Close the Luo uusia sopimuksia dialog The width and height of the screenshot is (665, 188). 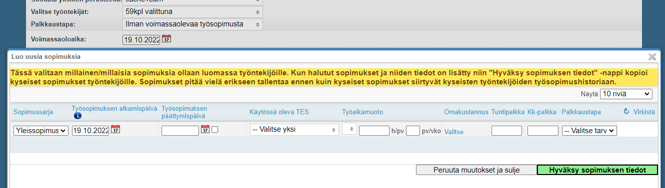652,57
